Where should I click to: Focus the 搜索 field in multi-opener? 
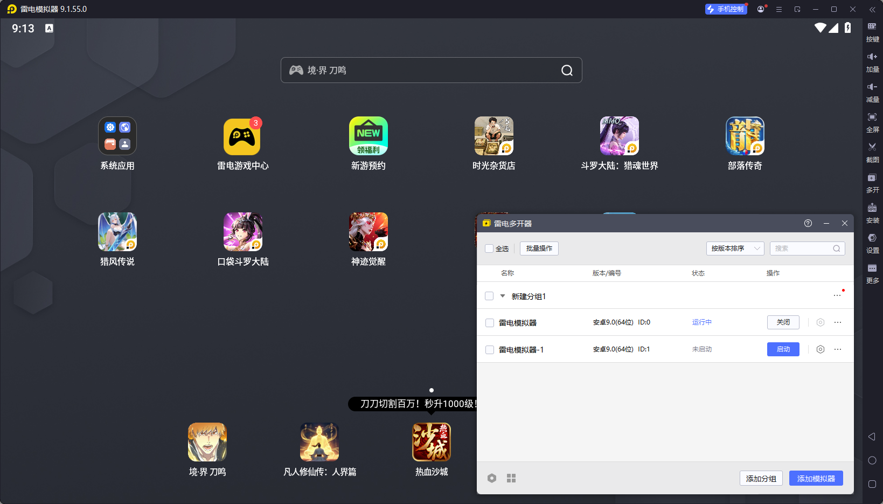[x=807, y=248]
